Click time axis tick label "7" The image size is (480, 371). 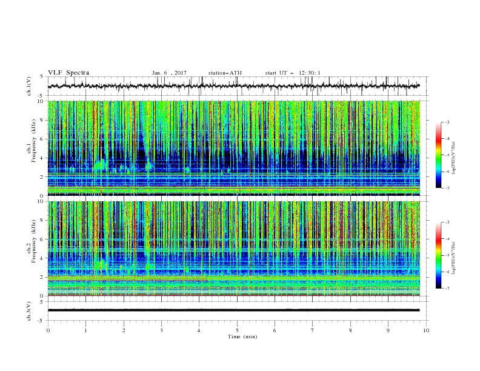tap(313, 330)
